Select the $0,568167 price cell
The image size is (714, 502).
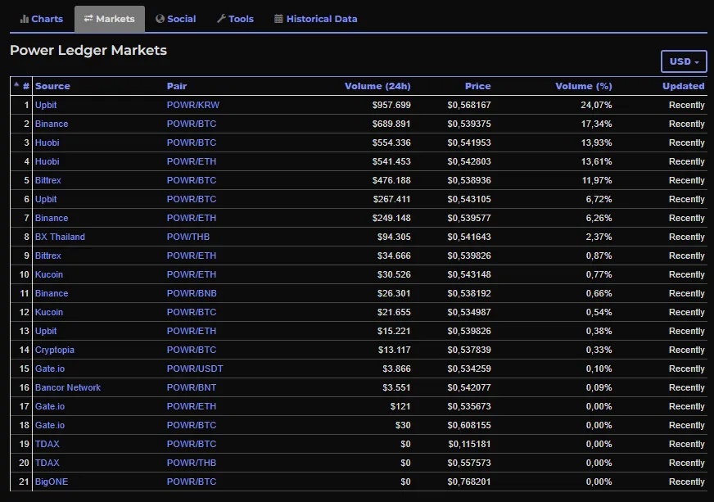click(469, 105)
